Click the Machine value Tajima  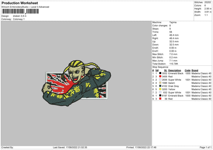click(173, 22)
